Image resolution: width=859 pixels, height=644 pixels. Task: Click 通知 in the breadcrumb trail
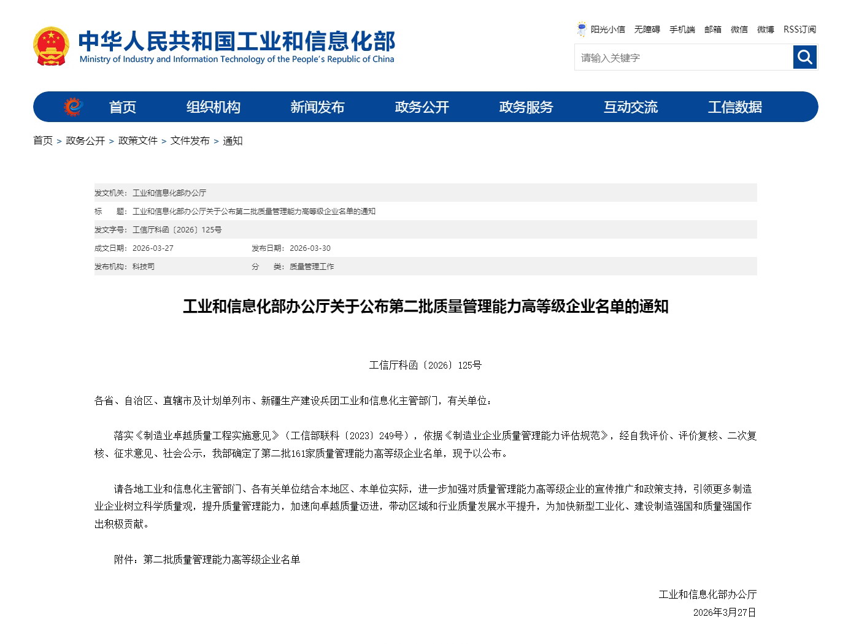232,140
